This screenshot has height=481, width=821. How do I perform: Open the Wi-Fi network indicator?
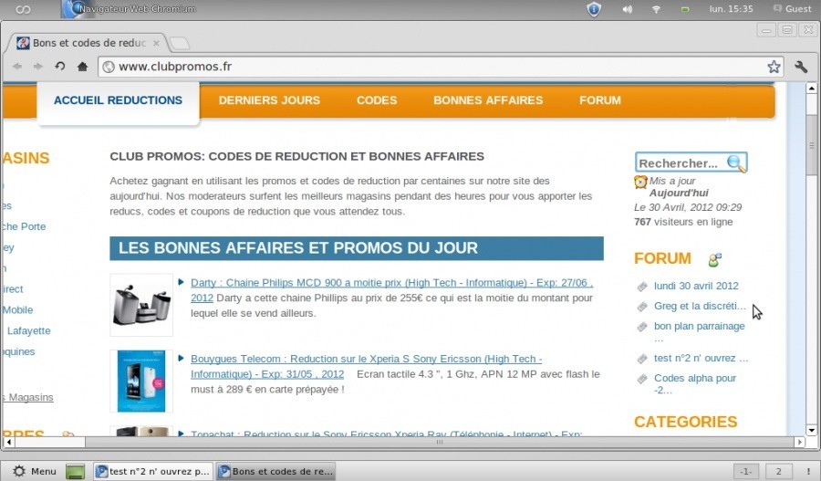[x=655, y=9]
